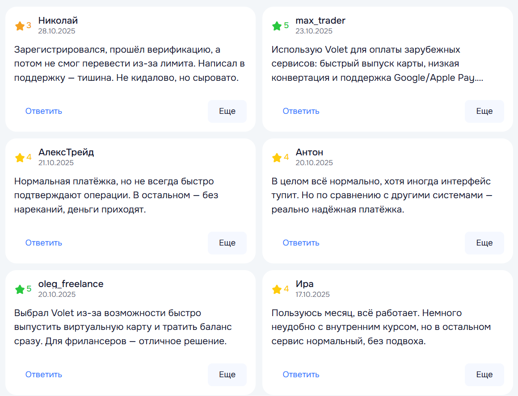Click the yellow star on АлексТрейд's review
The width and height of the screenshot is (518, 396).
pyautogui.click(x=20, y=158)
